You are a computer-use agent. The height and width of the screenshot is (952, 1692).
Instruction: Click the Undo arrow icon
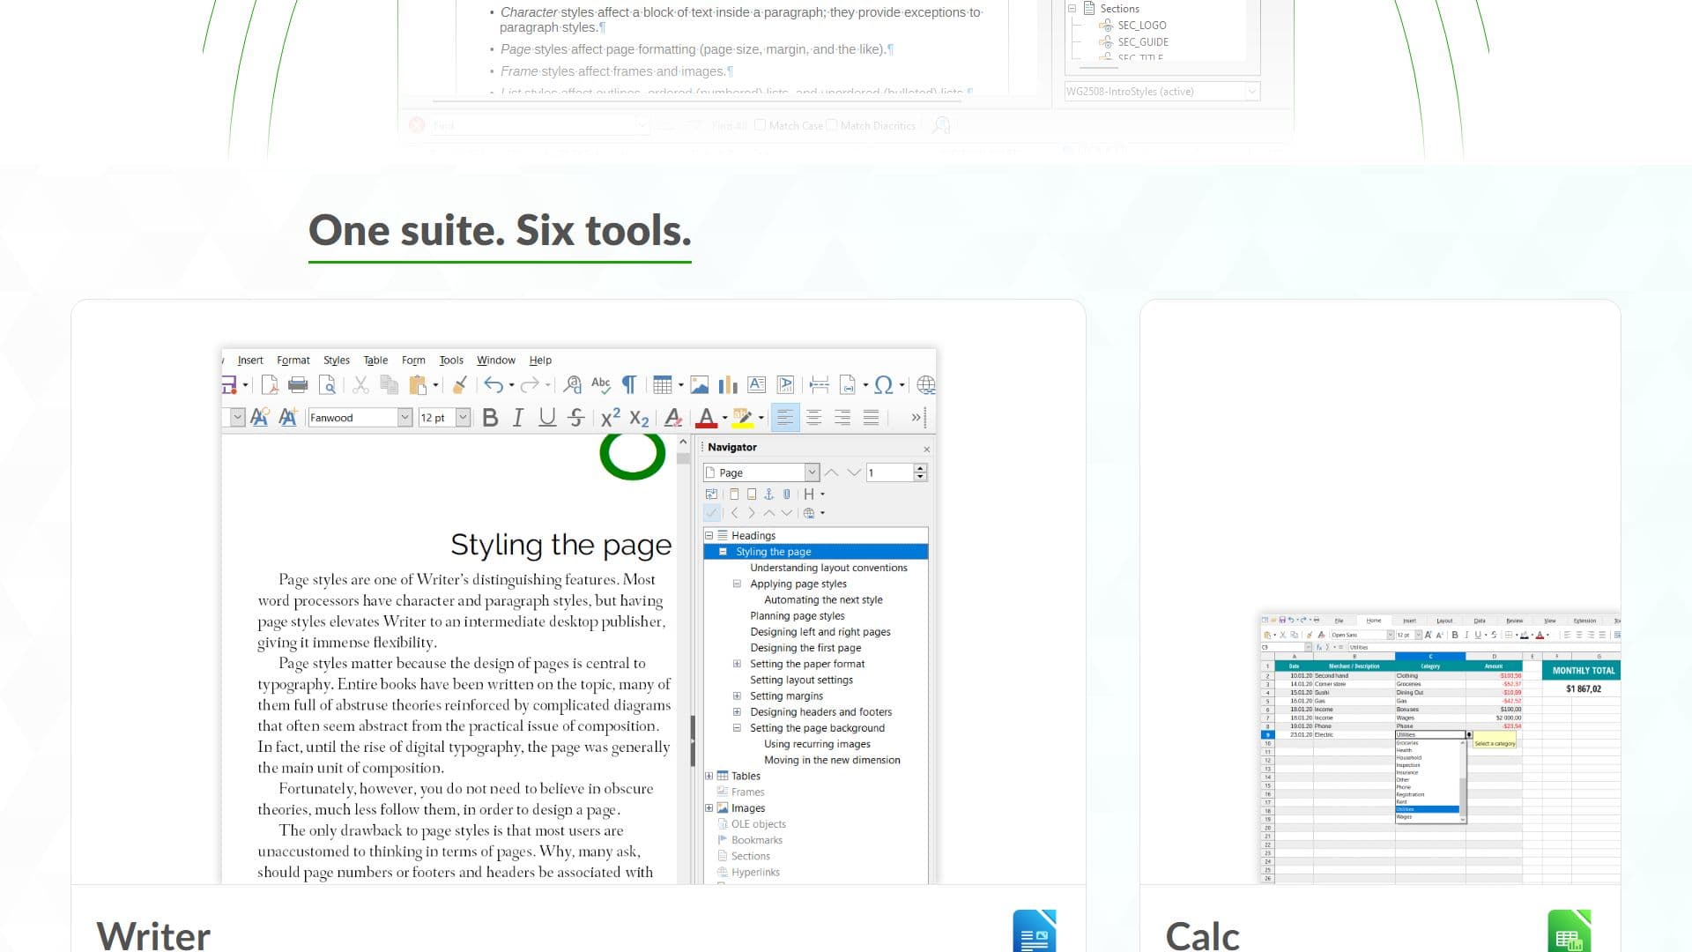493,385
